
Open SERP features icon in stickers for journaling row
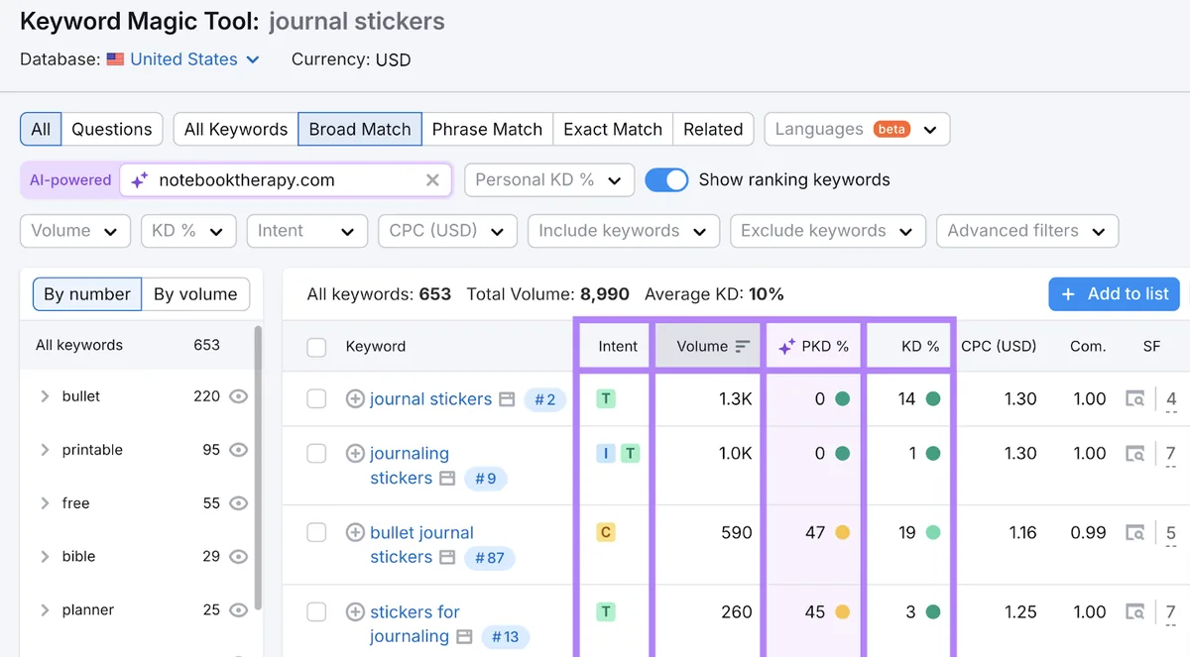(466, 636)
